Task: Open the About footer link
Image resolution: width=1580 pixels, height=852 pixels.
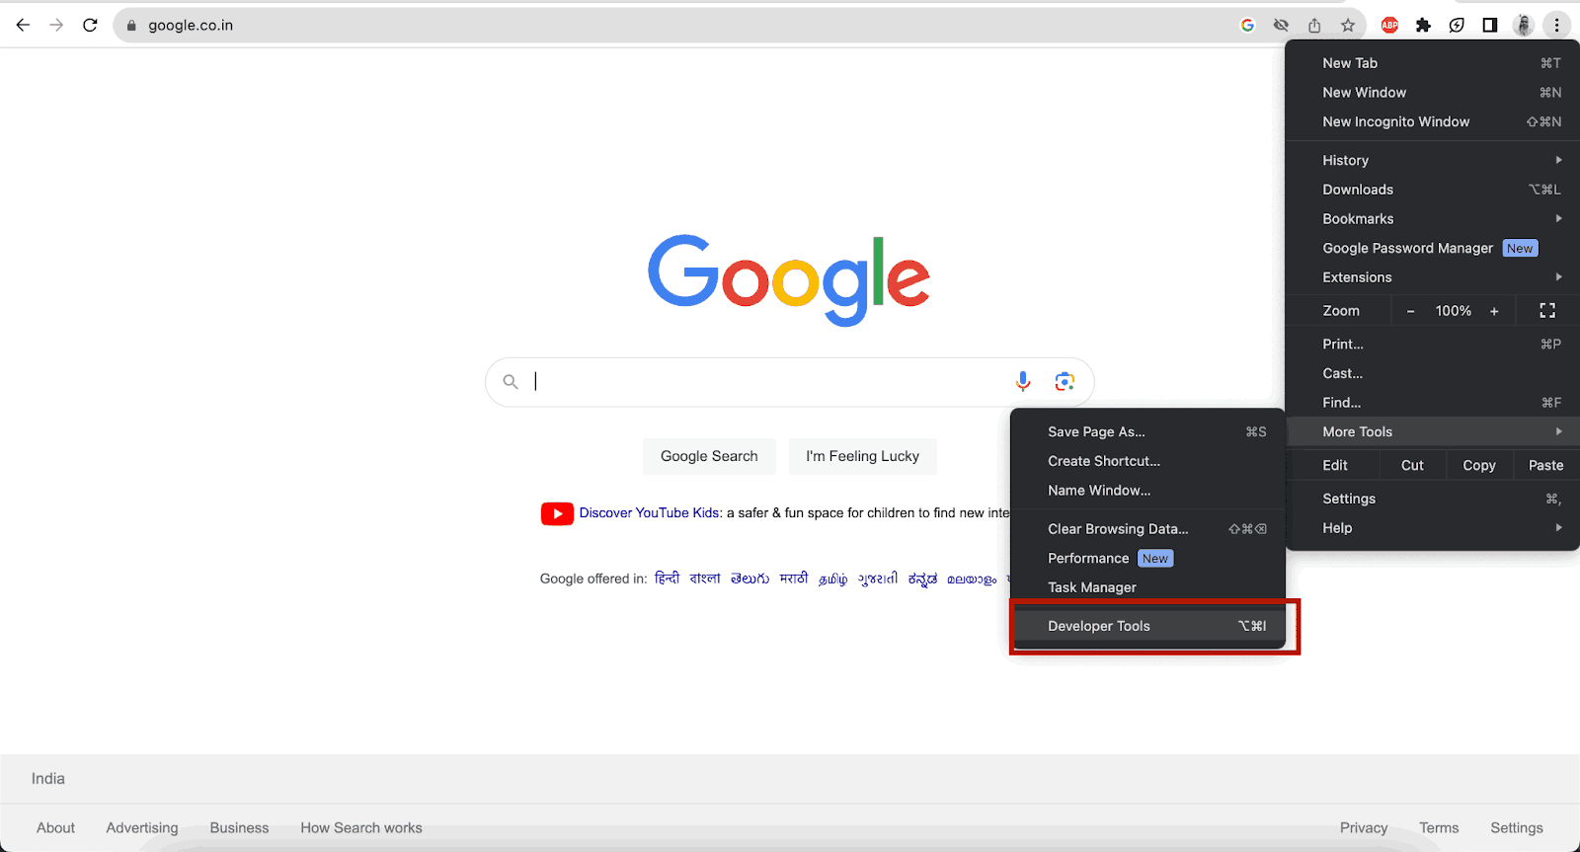Action: pyautogui.click(x=55, y=828)
